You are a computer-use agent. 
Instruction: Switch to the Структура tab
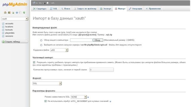tap(40, 9)
